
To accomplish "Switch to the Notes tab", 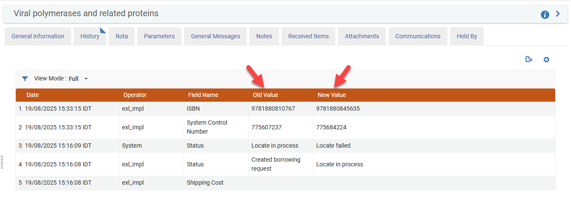I will tap(264, 36).
